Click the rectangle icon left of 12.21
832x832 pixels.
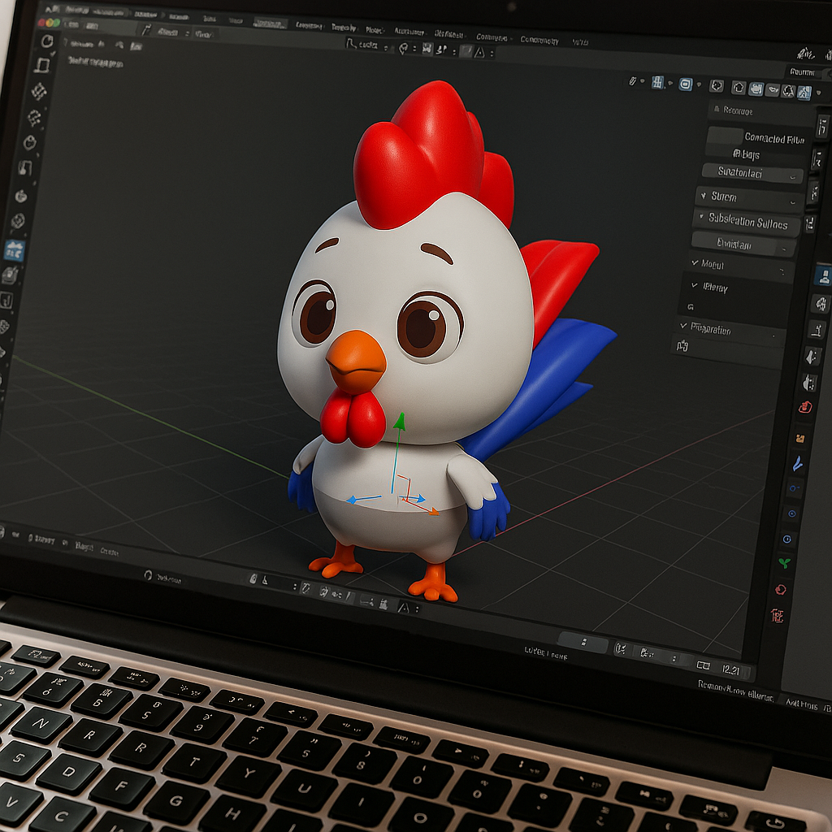[703, 665]
